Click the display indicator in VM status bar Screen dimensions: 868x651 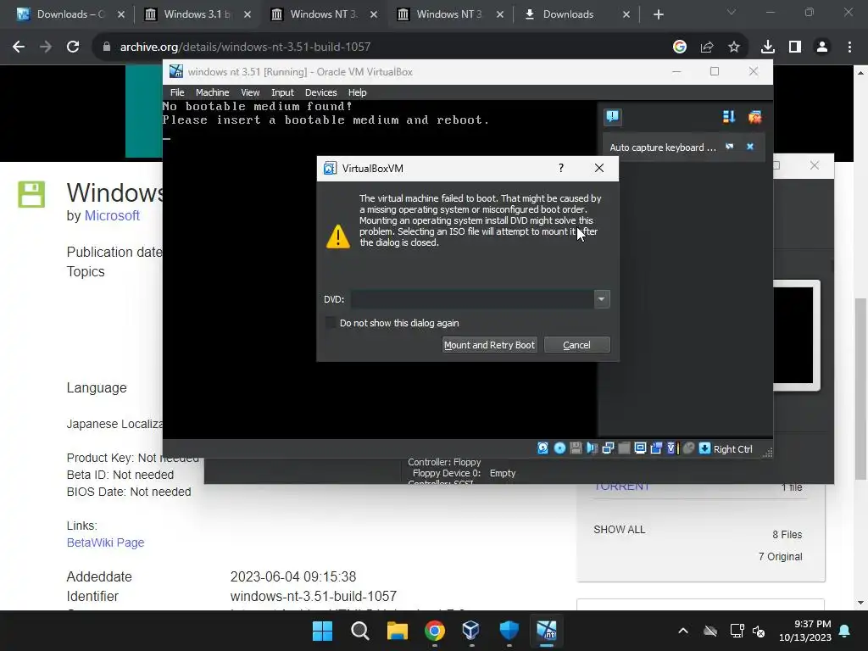pos(640,448)
